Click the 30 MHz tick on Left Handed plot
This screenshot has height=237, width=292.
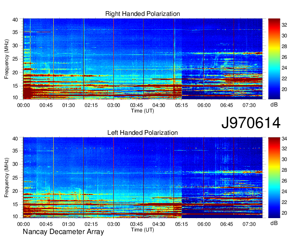click(x=15, y=164)
